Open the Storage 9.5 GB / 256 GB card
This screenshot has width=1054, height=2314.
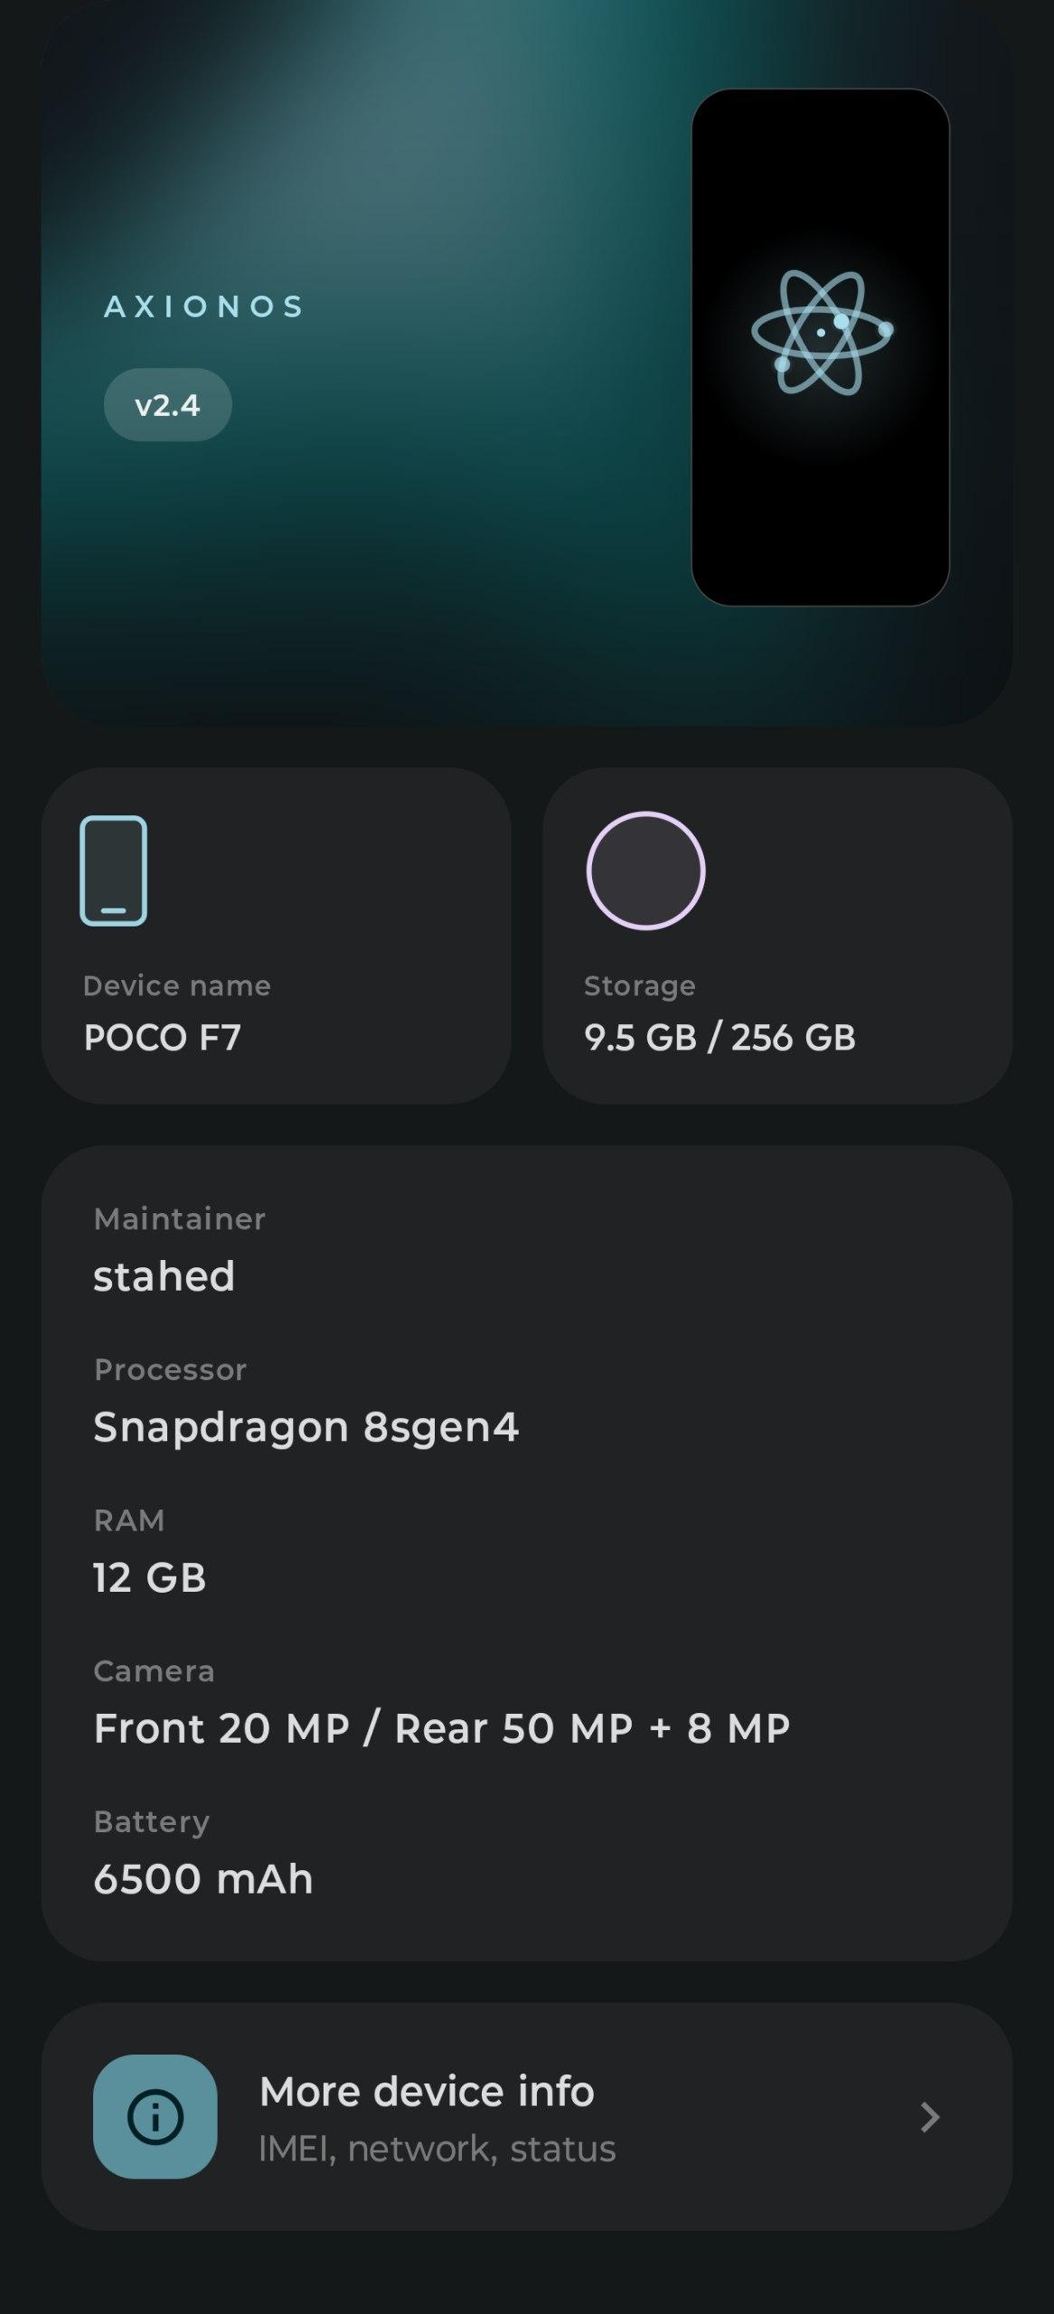776,936
